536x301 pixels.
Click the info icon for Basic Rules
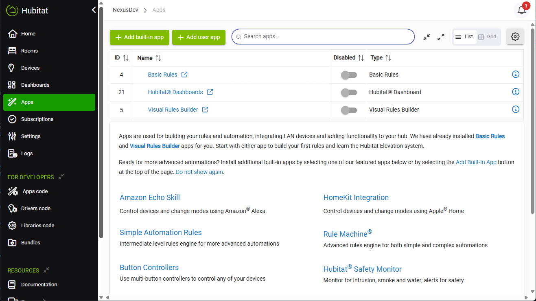516,75
